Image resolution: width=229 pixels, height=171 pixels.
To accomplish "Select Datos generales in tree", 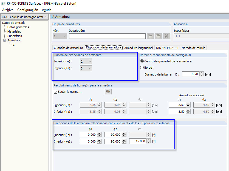I will click(x=18, y=27).
